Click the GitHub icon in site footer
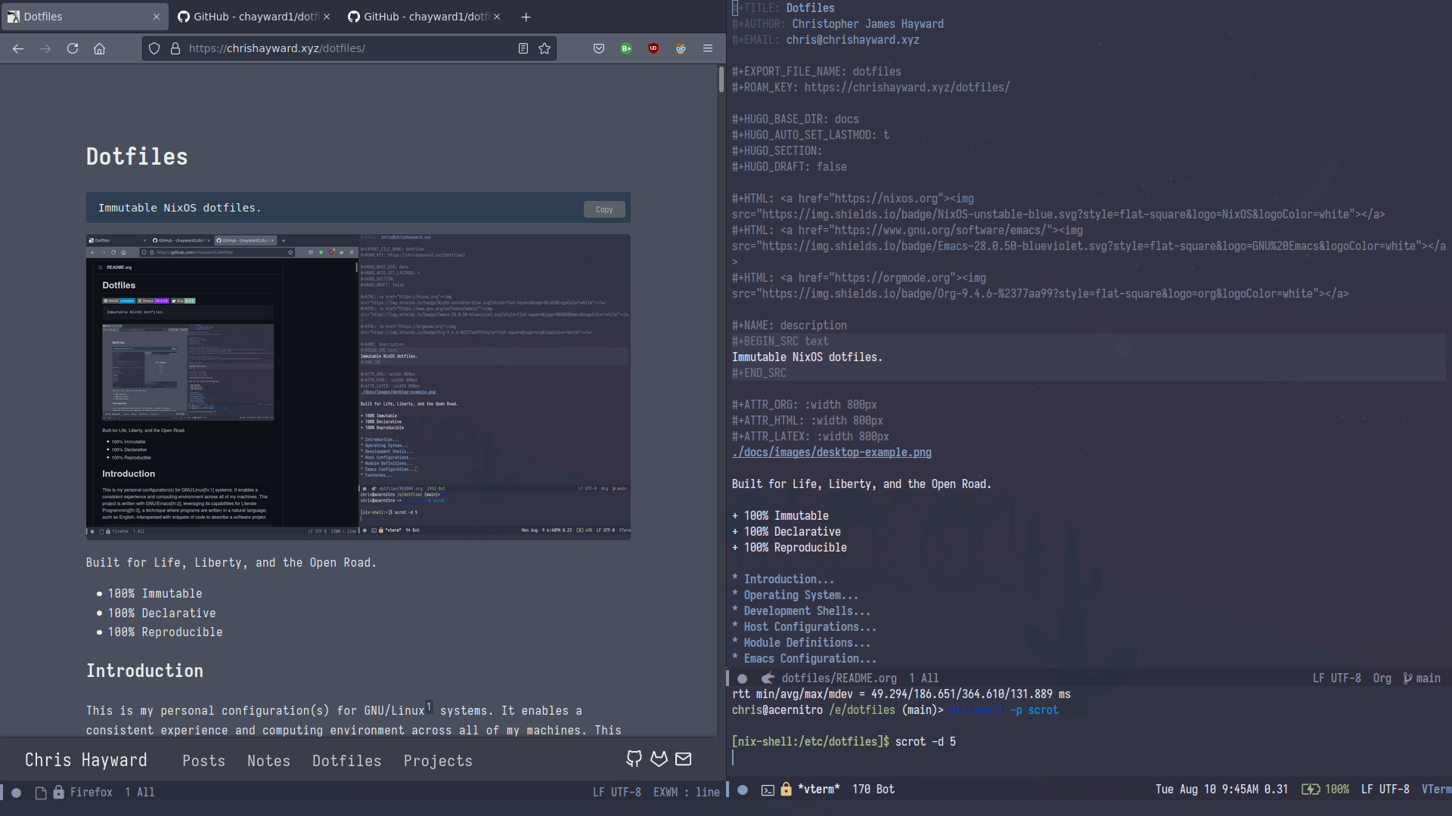The width and height of the screenshot is (1452, 816). (x=633, y=759)
